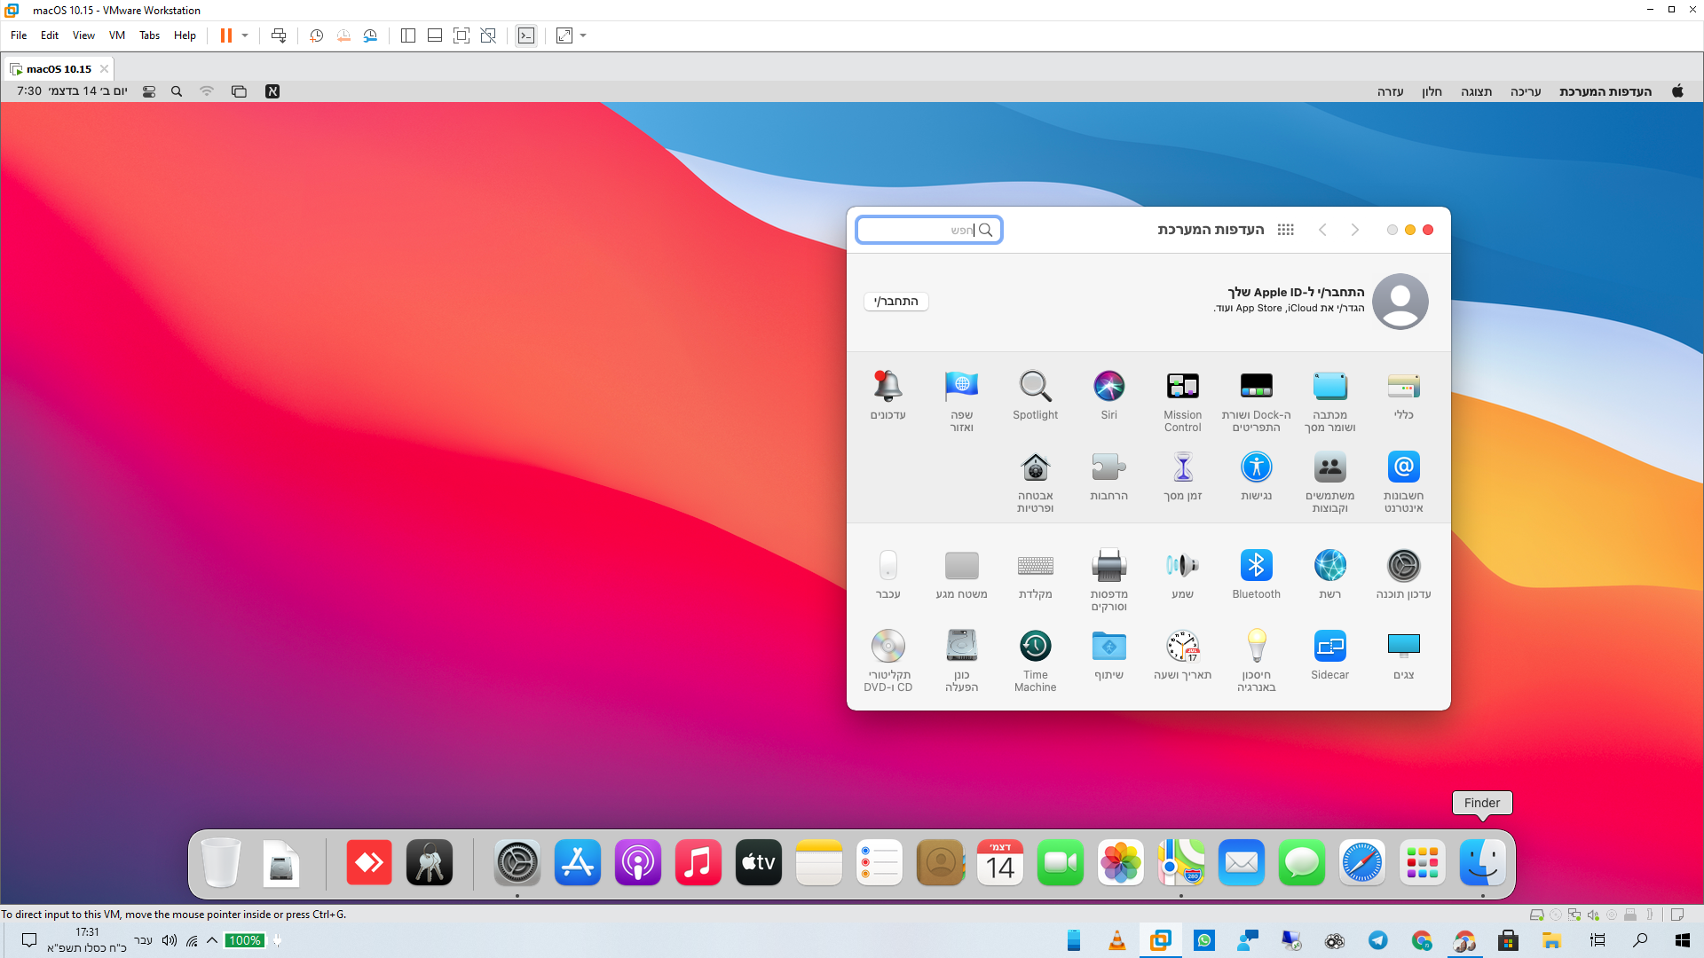This screenshot has height=958, width=1704.
Task: Open the Mouse preference pane
Action: 887,575
